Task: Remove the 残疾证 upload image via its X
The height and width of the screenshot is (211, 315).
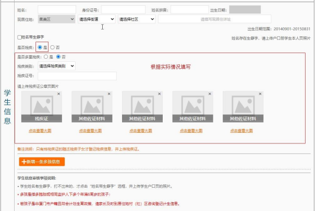Action: [58, 94]
